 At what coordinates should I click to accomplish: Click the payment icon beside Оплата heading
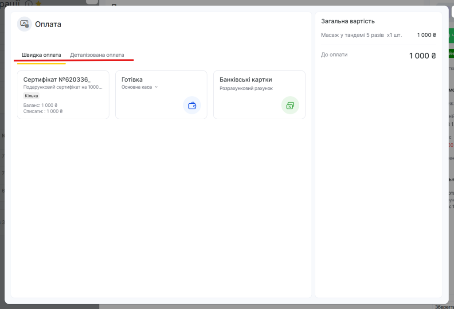click(24, 24)
